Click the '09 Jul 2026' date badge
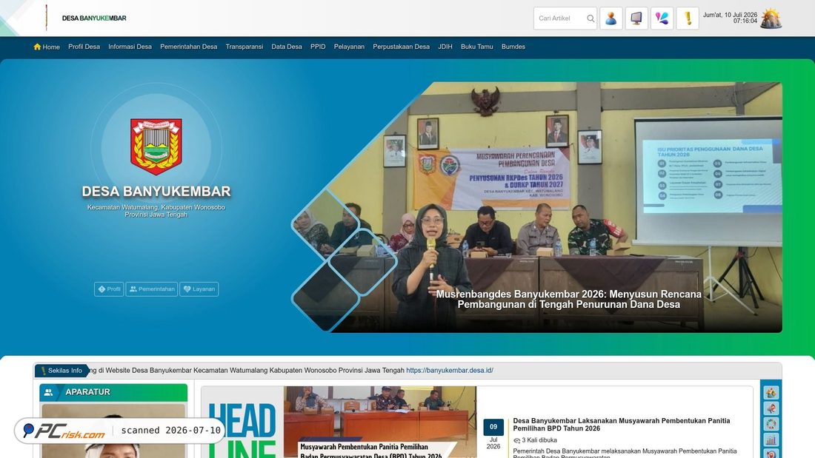 click(493, 434)
